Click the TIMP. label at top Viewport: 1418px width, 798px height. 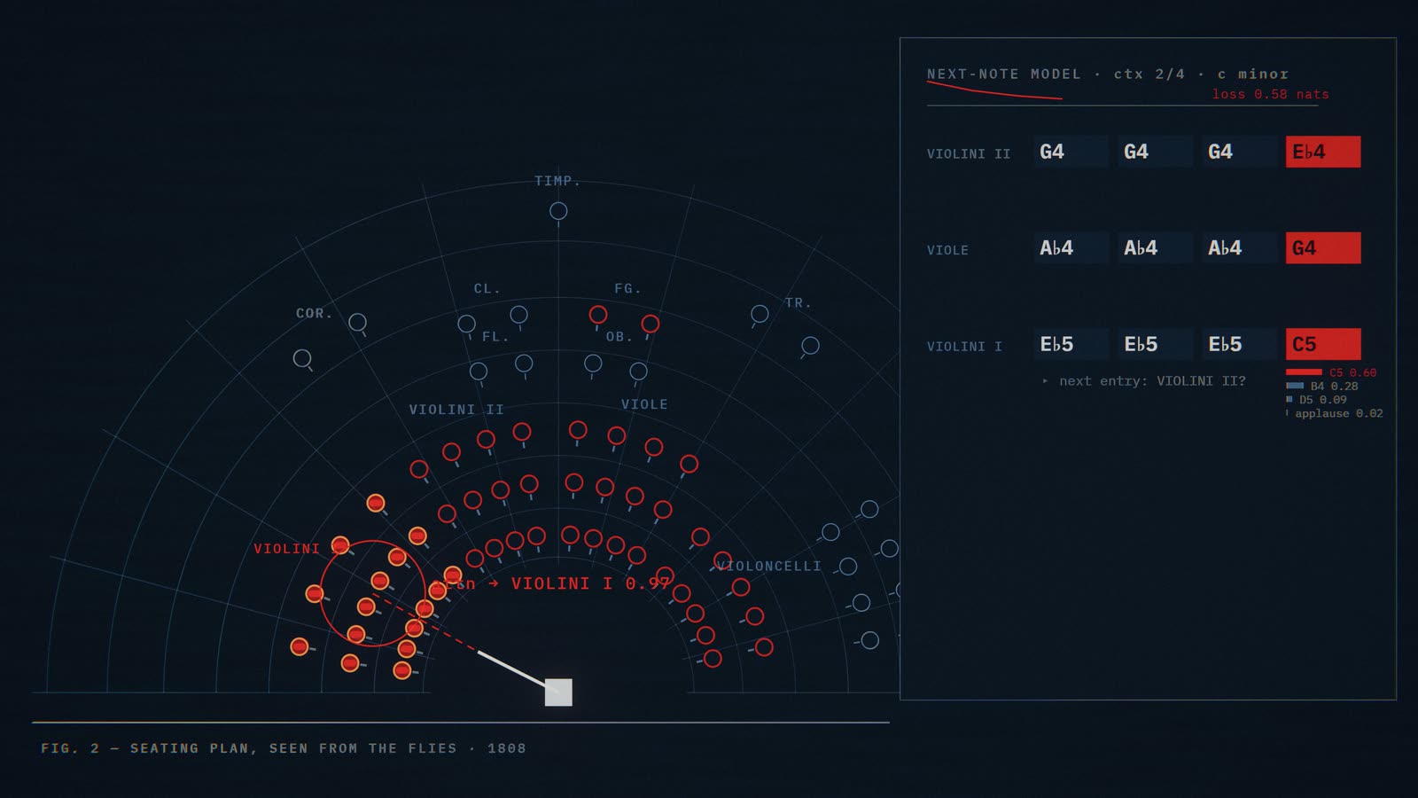(557, 181)
